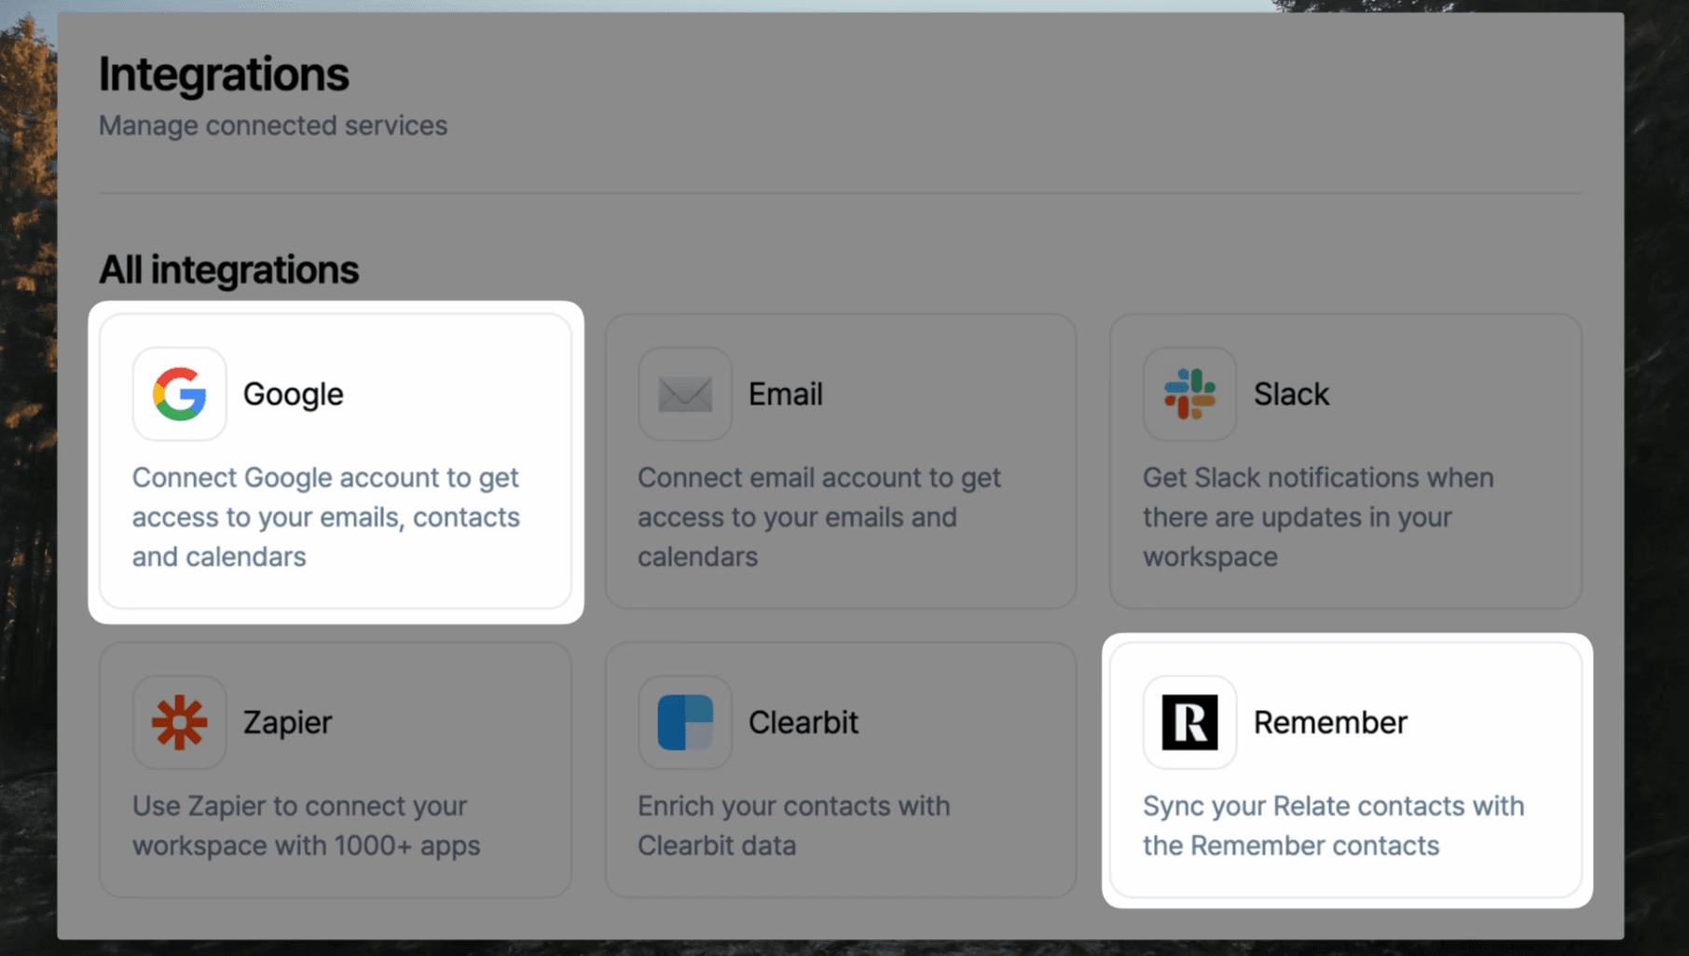
Task: Click 'Get Slack notifications' description text
Action: [1318, 517]
